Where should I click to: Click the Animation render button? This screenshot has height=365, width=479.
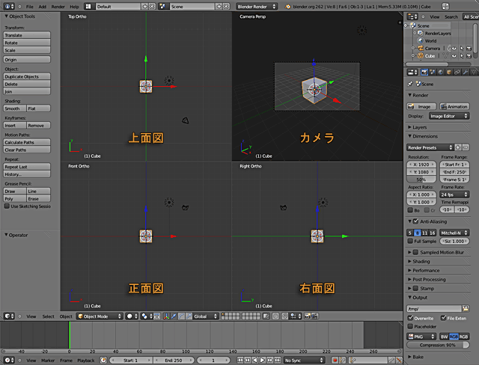pyautogui.click(x=454, y=106)
